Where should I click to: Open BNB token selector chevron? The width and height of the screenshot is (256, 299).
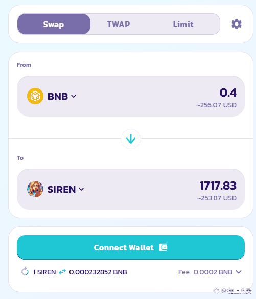pyautogui.click(x=74, y=96)
